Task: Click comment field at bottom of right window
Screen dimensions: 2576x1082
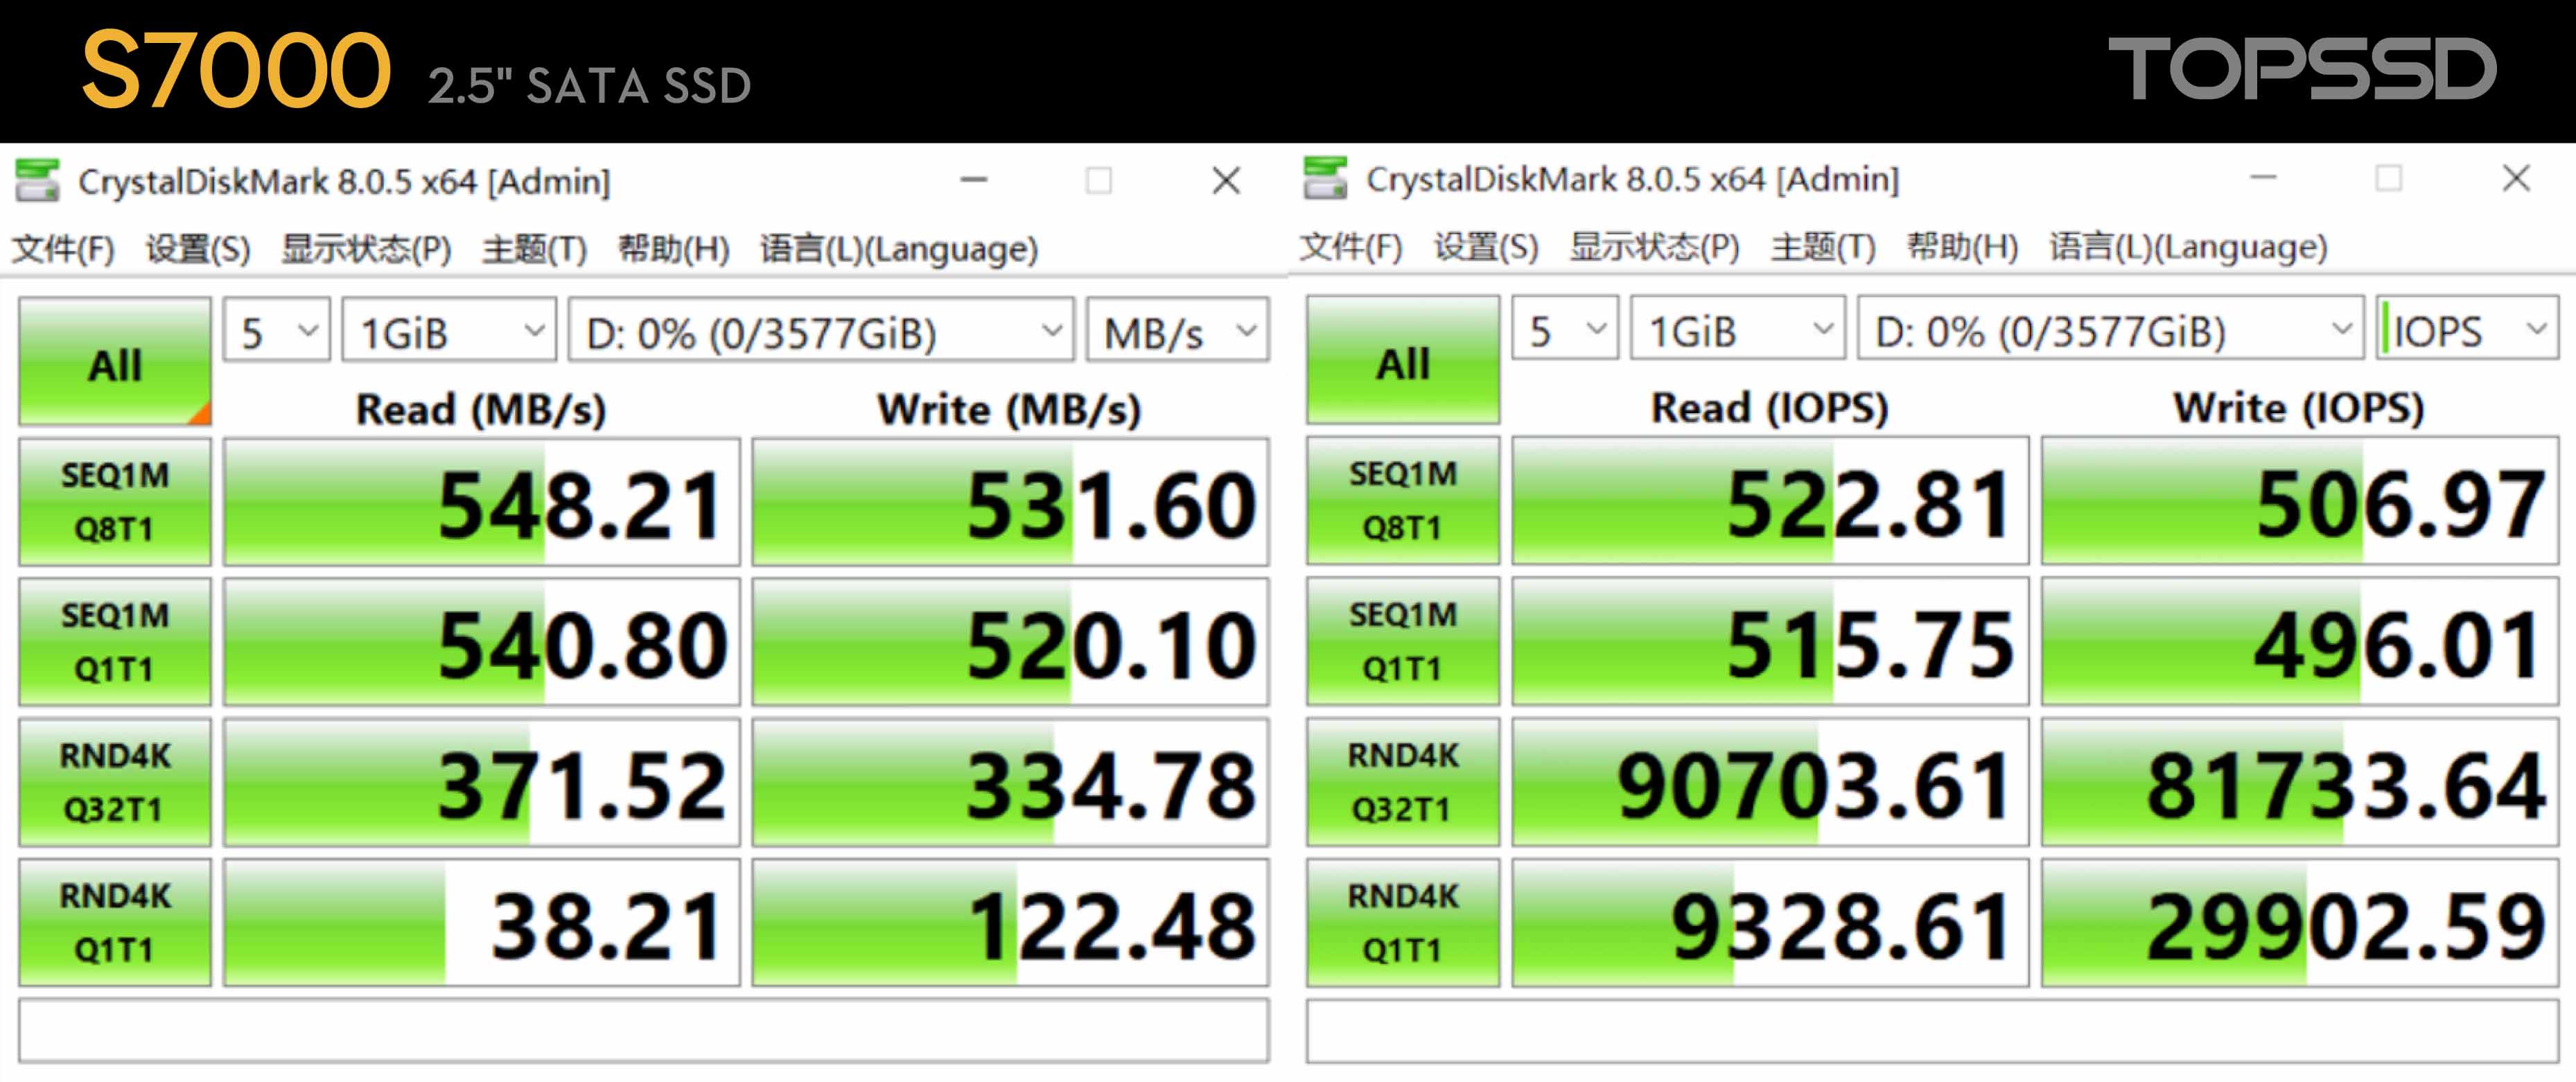Action: 1933,1030
